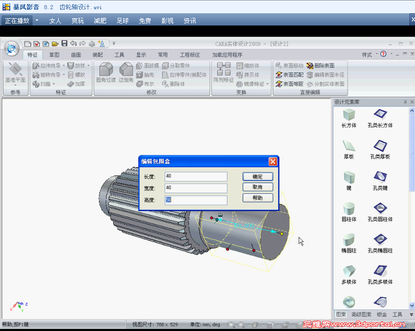415x331 pixels.
Task: Click the 抽壳 shell tool
Action: click(x=145, y=75)
